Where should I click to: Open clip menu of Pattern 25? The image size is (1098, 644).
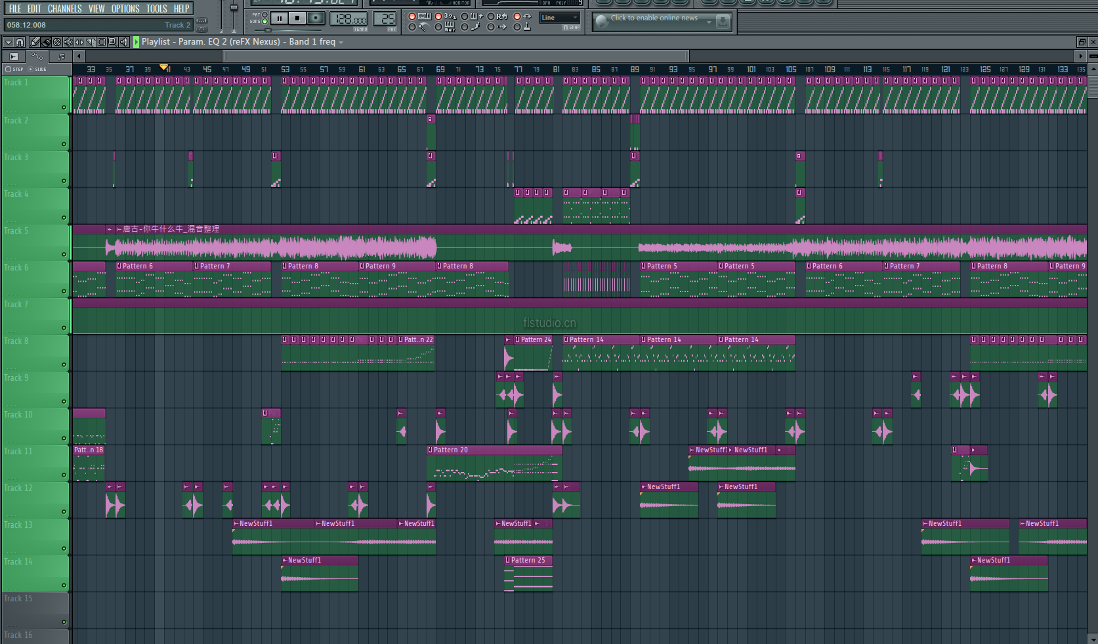(x=508, y=561)
